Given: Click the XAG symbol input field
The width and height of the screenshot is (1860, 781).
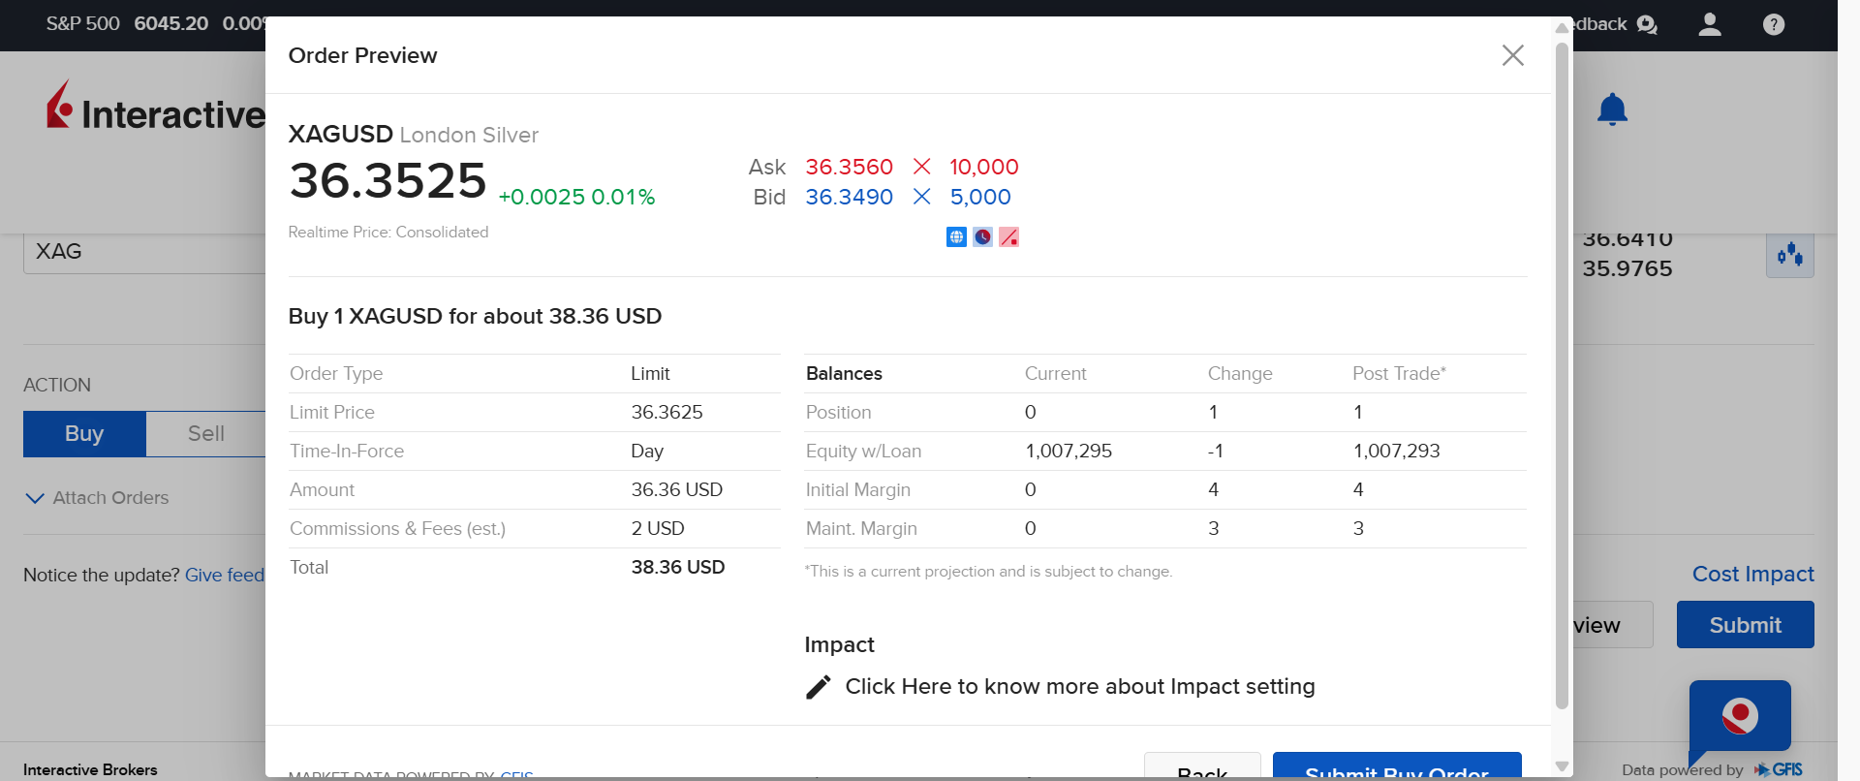Looking at the screenshot, I should (x=145, y=252).
